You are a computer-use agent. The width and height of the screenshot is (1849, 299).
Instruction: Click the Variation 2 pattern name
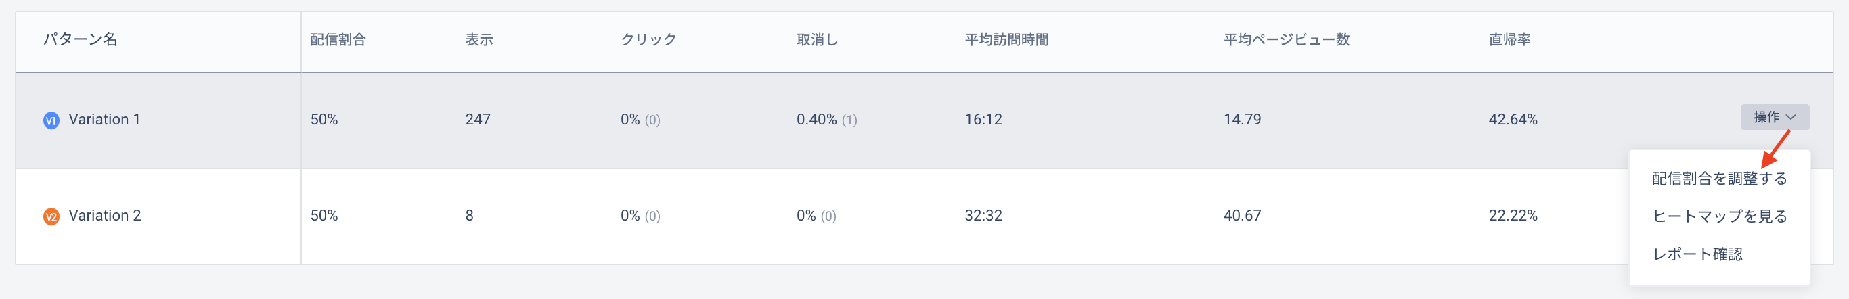tap(105, 216)
